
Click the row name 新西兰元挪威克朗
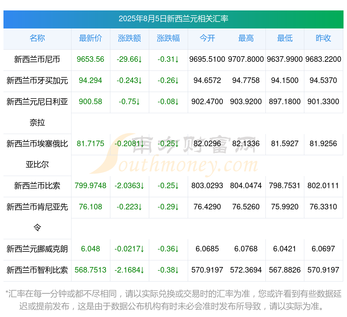click(x=37, y=249)
